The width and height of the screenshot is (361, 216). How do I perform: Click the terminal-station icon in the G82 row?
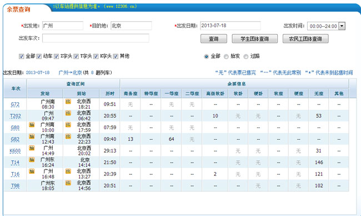pyautogui.click(x=68, y=136)
